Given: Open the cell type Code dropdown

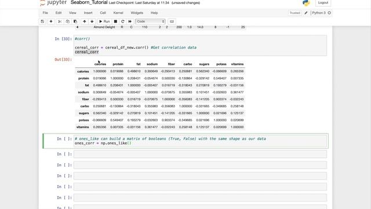Looking at the screenshot, I should pos(150,21).
